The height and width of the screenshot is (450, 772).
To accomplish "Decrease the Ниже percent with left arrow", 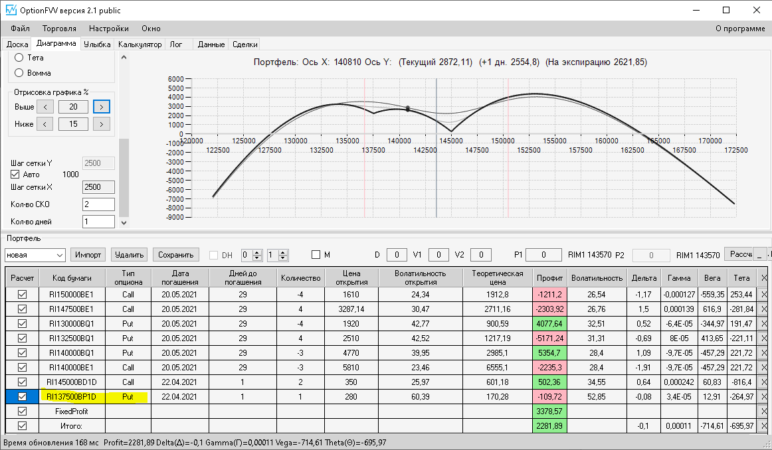I will pyautogui.click(x=45, y=124).
